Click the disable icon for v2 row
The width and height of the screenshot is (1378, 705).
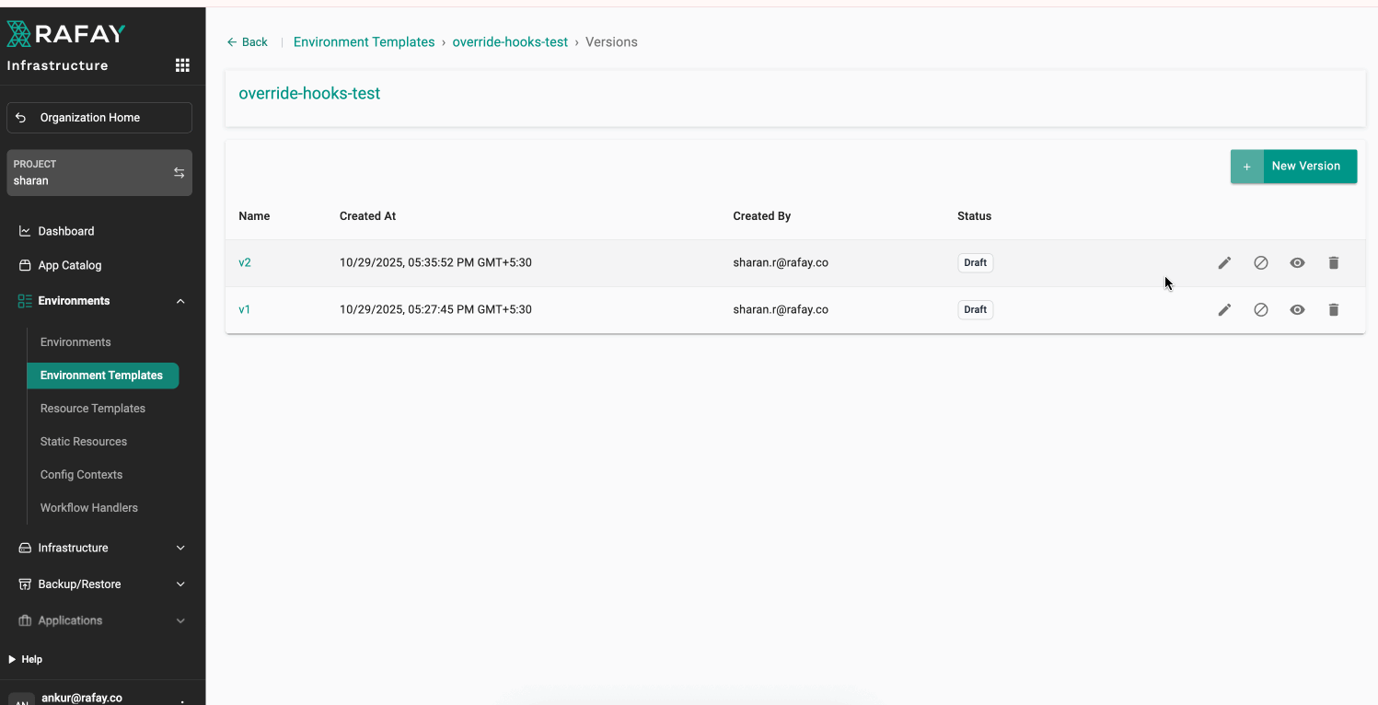(x=1261, y=263)
